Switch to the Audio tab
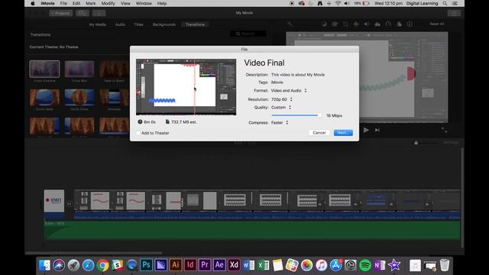The image size is (489, 275). [x=121, y=24]
